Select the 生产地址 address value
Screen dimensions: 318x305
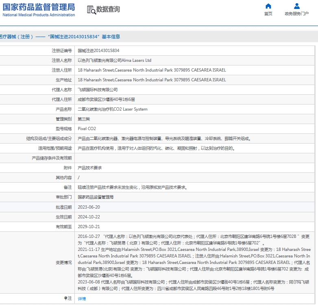(x=152, y=80)
